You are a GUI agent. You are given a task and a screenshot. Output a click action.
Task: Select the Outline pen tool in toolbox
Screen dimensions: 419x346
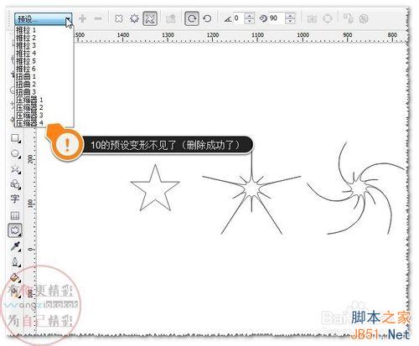[15, 262]
